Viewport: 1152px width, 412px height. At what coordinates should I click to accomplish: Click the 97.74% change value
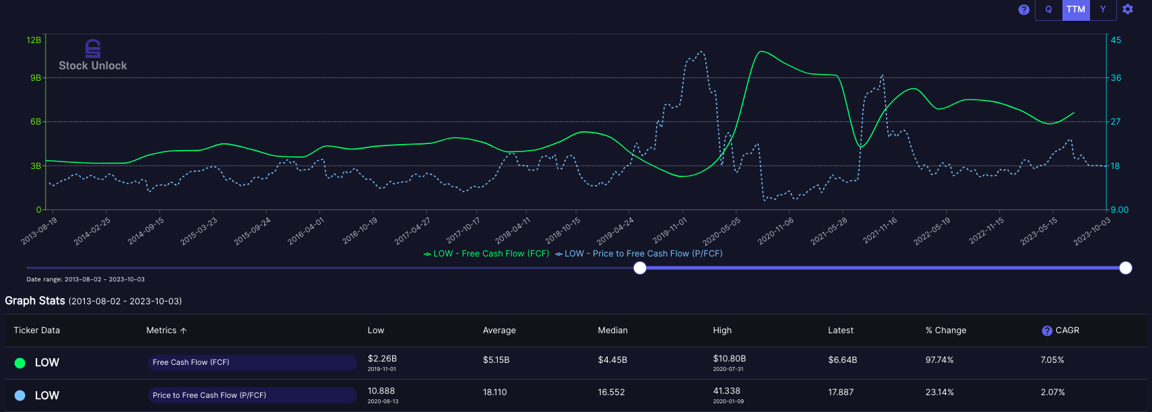tap(940, 360)
